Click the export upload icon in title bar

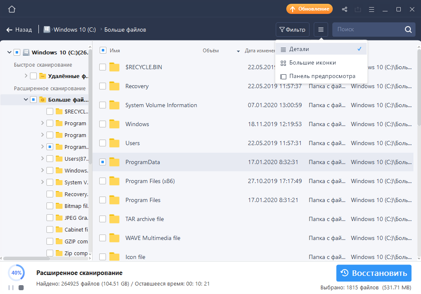point(358,9)
